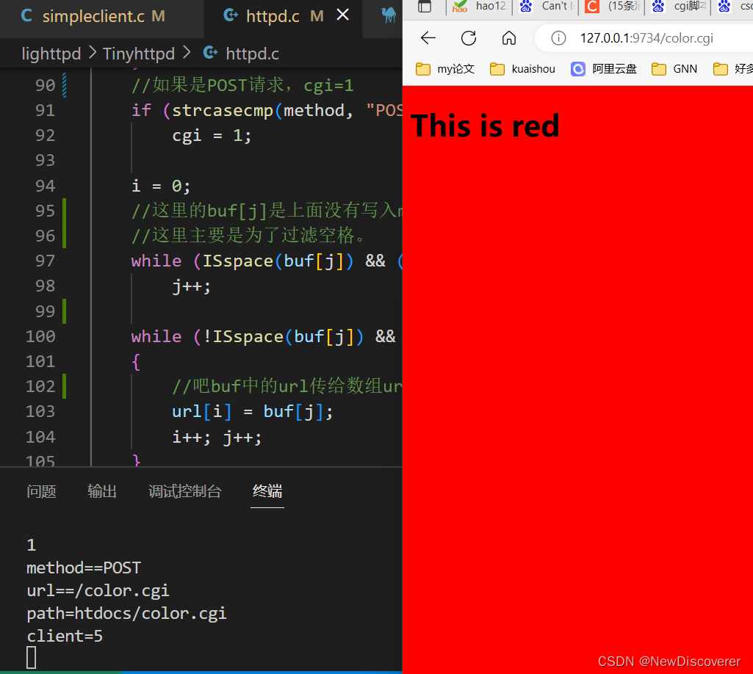Click the CSDN icon on the (15条 tab
Viewport: 753px width, 674px height.
pos(592,8)
